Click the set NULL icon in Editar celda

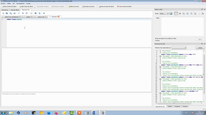[x=199, y=13]
